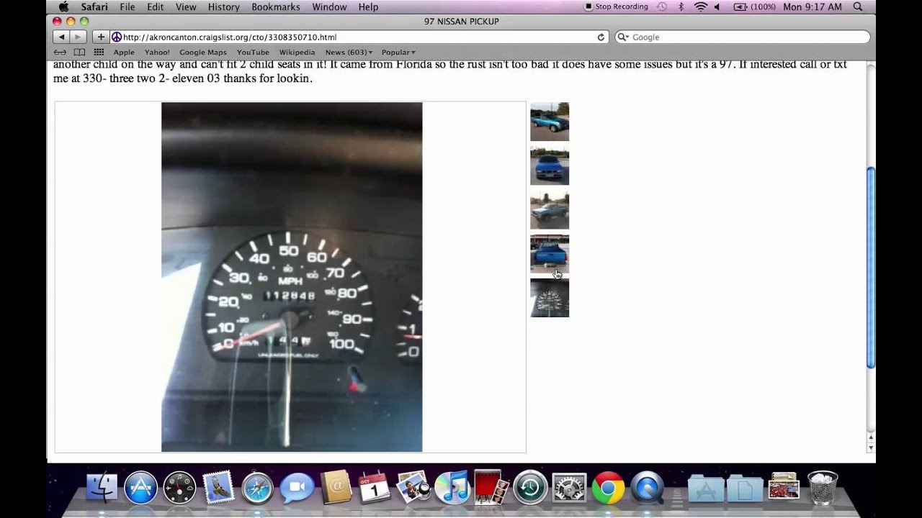This screenshot has height=518, width=922.
Task: Click the address bar URL field
Action: coord(359,37)
